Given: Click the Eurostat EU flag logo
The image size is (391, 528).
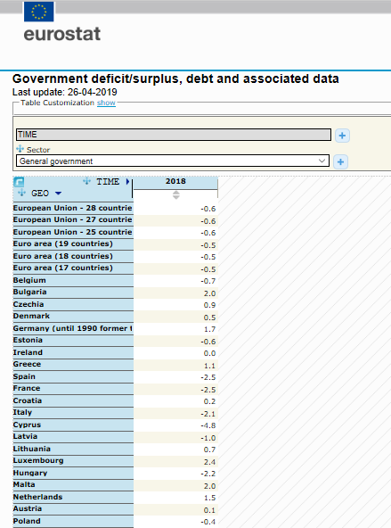Looking at the screenshot, I should coord(38,12).
